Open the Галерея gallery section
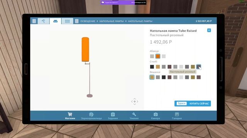Screen dimensions: 247x138 pyautogui.click(x=177, y=116)
